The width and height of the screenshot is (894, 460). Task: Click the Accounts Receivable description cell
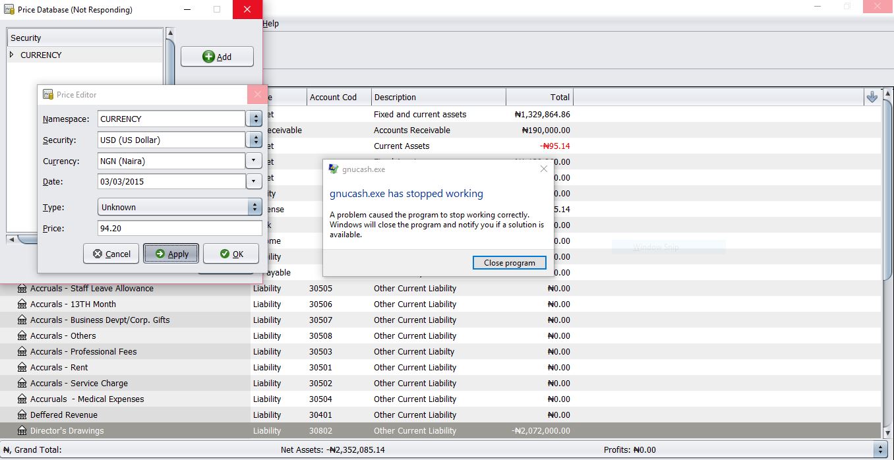pyautogui.click(x=412, y=130)
